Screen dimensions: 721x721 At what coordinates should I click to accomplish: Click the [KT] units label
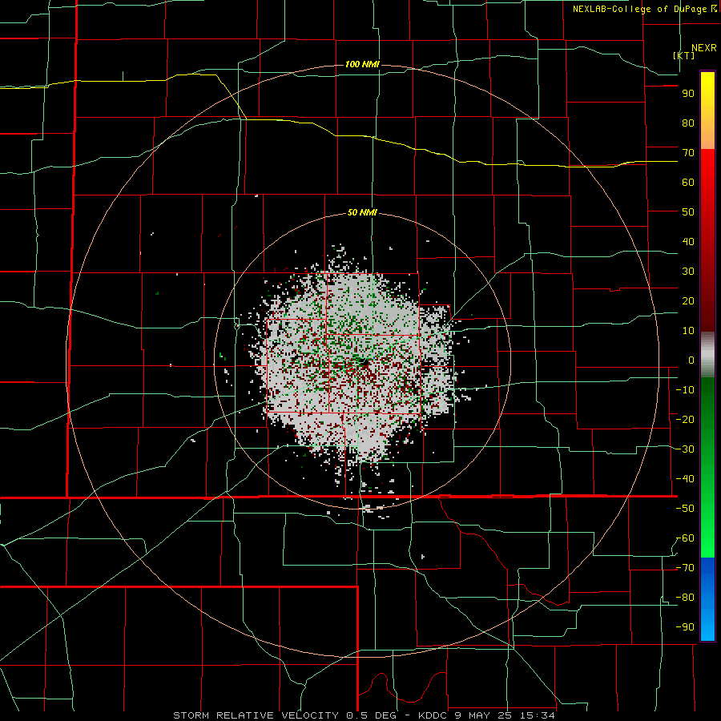(684, 55)
